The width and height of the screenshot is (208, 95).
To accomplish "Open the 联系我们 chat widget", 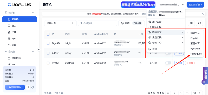I will pyautogui.click(x=205, y=75).
